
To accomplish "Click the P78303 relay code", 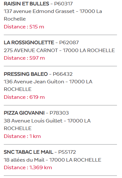I will coord(59,113).
